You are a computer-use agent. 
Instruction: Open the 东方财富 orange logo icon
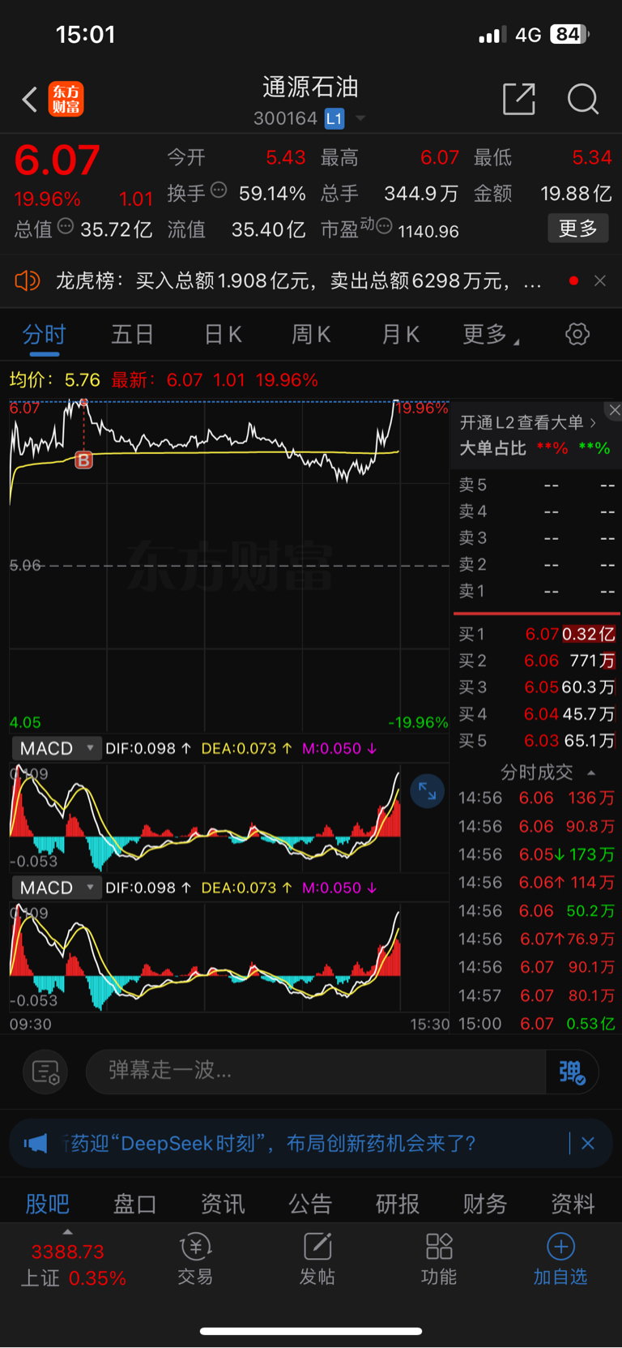click(x=66, y=100)
